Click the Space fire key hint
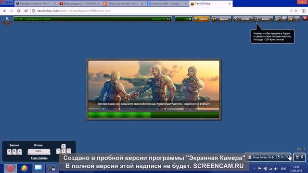Image resolution: width=308 pixels, height=173 pixels. [38, 151]
